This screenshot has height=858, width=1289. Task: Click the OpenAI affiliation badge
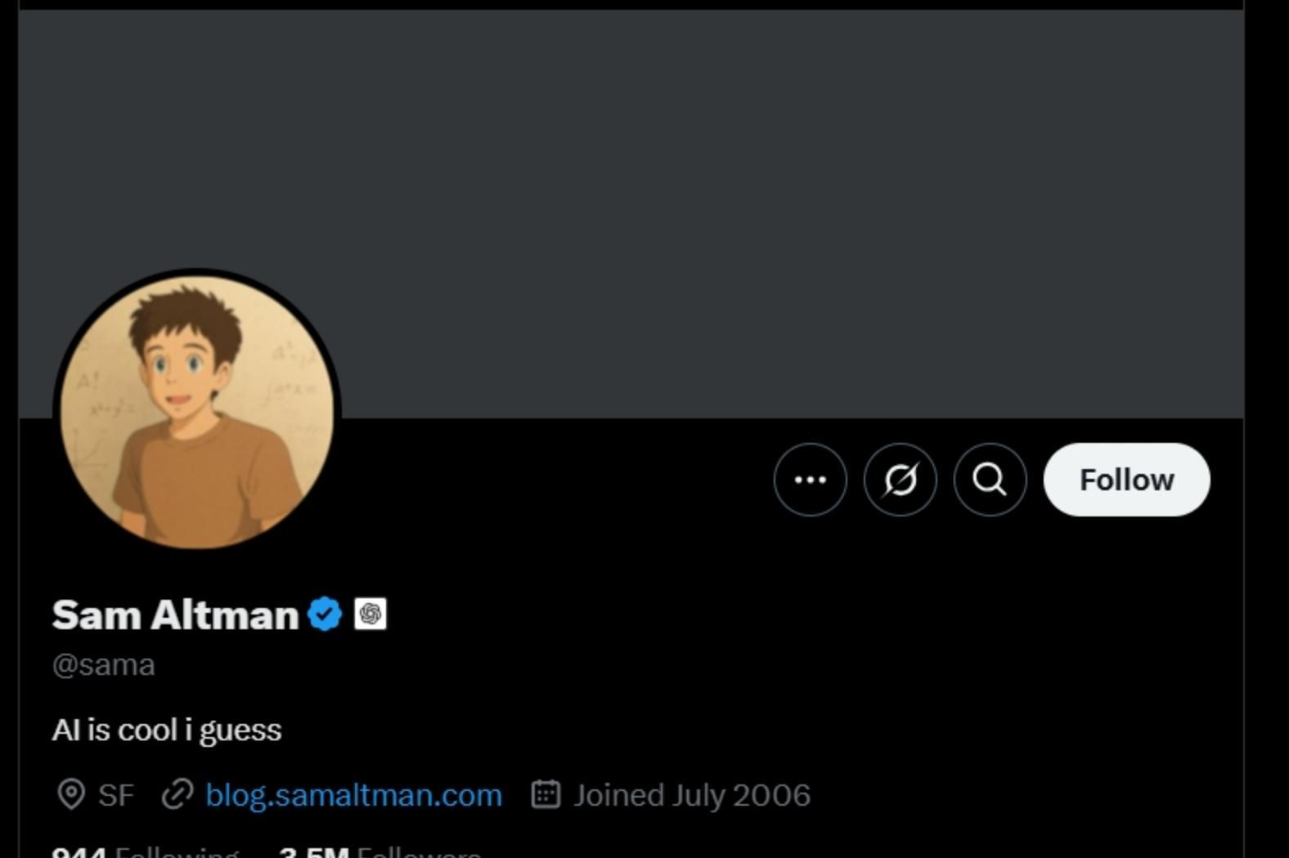pyautogui.click(x=371, y=614)
